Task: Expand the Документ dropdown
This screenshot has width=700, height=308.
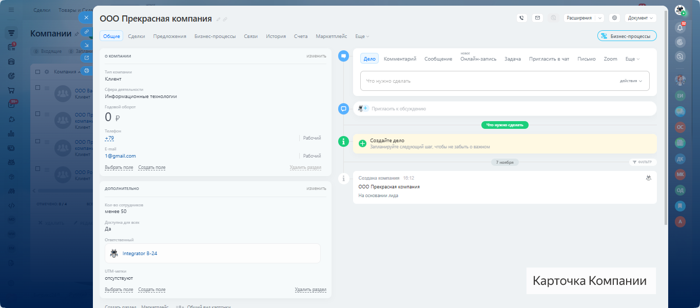Action: (640, 18)
